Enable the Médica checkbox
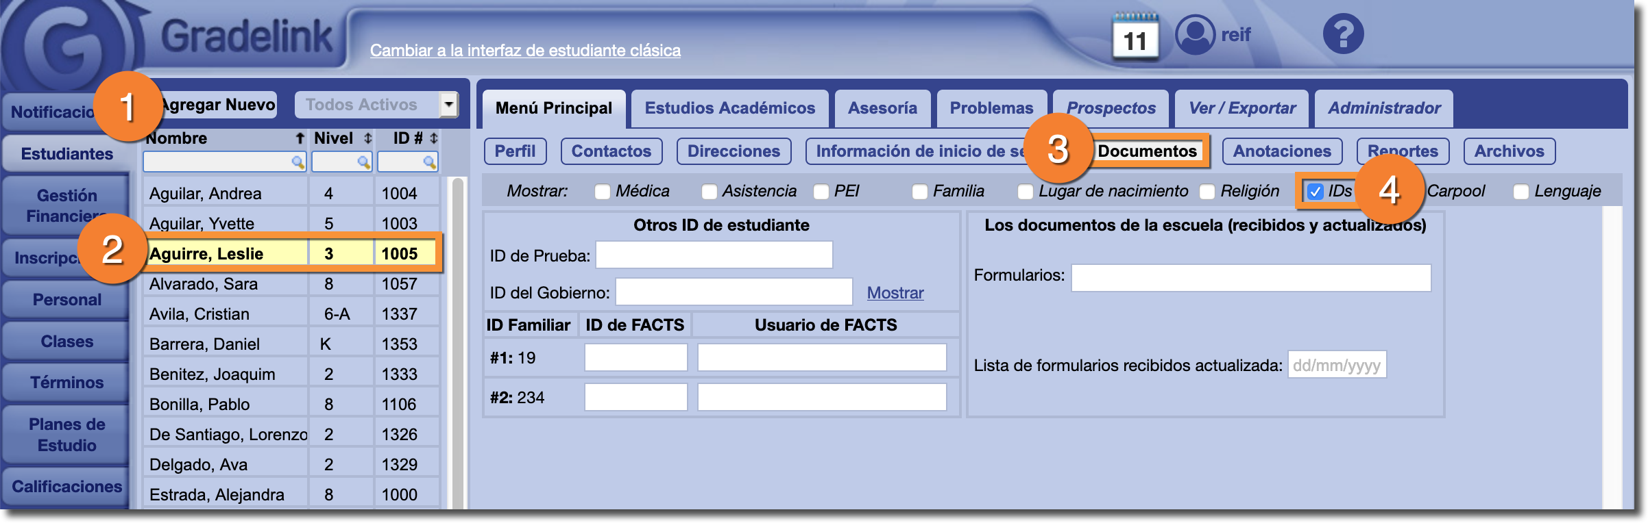 pos(603,192)
